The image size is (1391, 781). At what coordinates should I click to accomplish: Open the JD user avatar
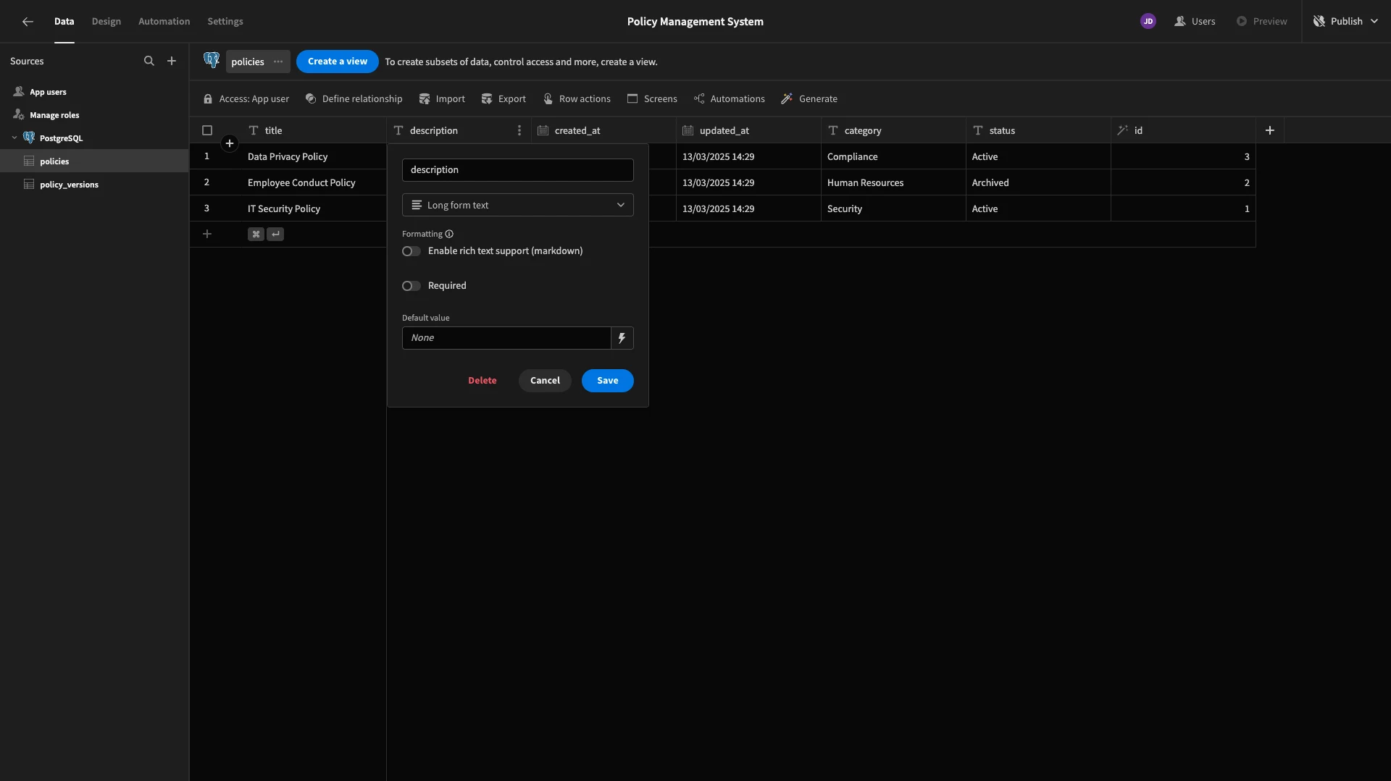tap(1148, 22)
